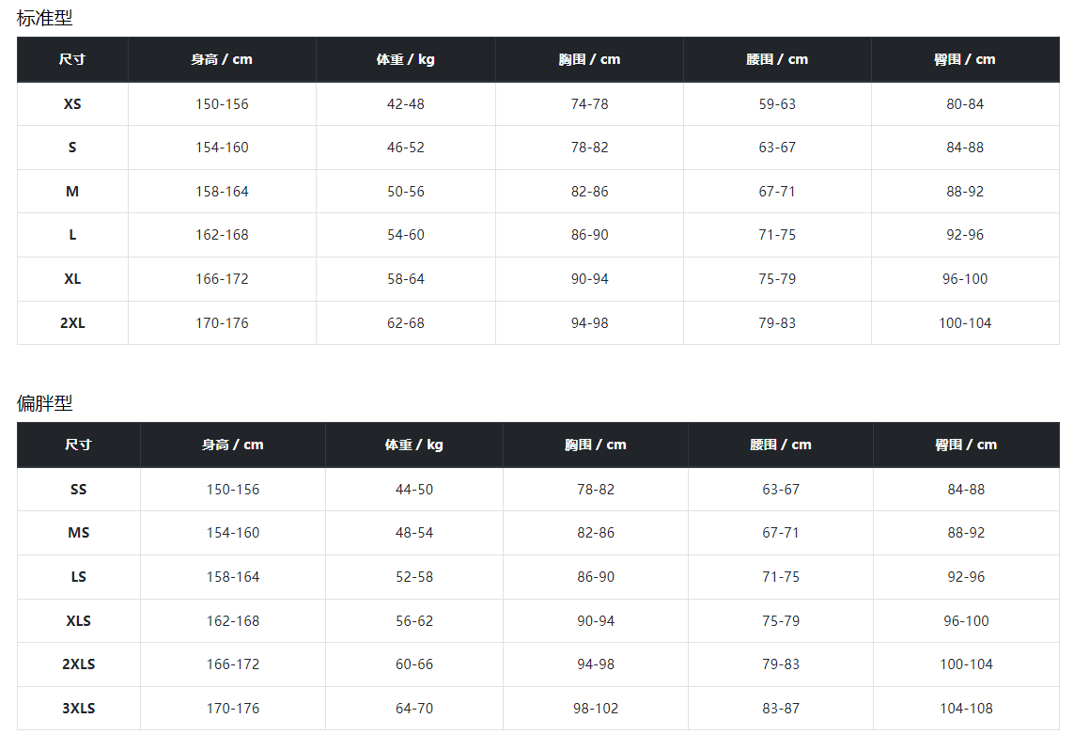Click waist value 59-63 in XS row
The image size is (1074, 734).
click(777, 104)
